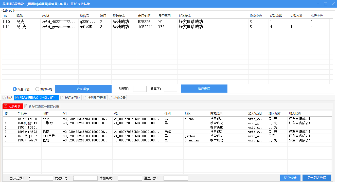Focus the 新高度 input field
Screen dimensions: 337x191
[170, 89]
